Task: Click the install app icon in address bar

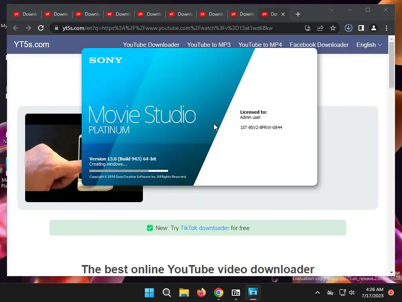Action: pos(308,28)
